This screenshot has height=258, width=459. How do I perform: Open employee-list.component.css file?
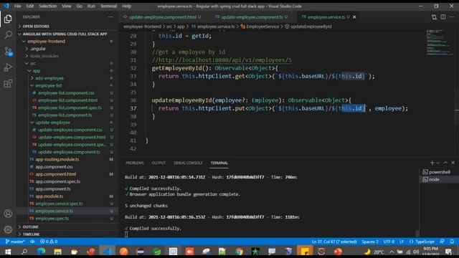click(66, 92)
